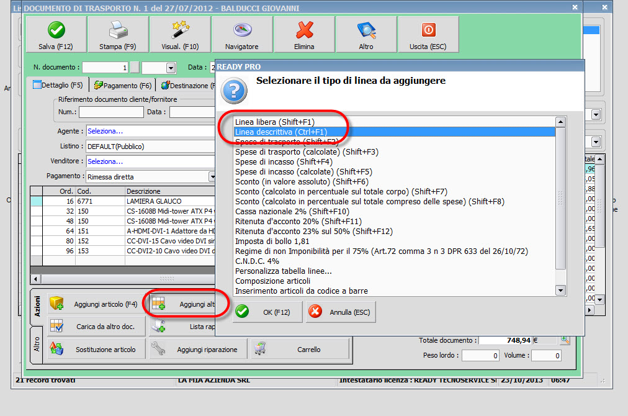628x416 pixels.
Task: Click the Aggiungi riparazione button
Action: pos(198,349)
